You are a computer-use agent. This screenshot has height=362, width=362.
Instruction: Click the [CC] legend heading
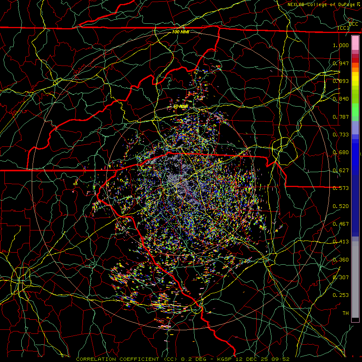tap(343, 28)
